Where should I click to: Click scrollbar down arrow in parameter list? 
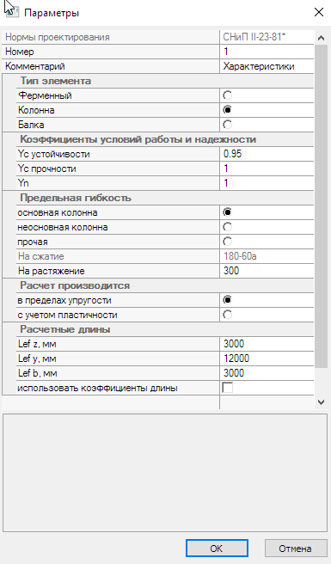tap(320, 402)
